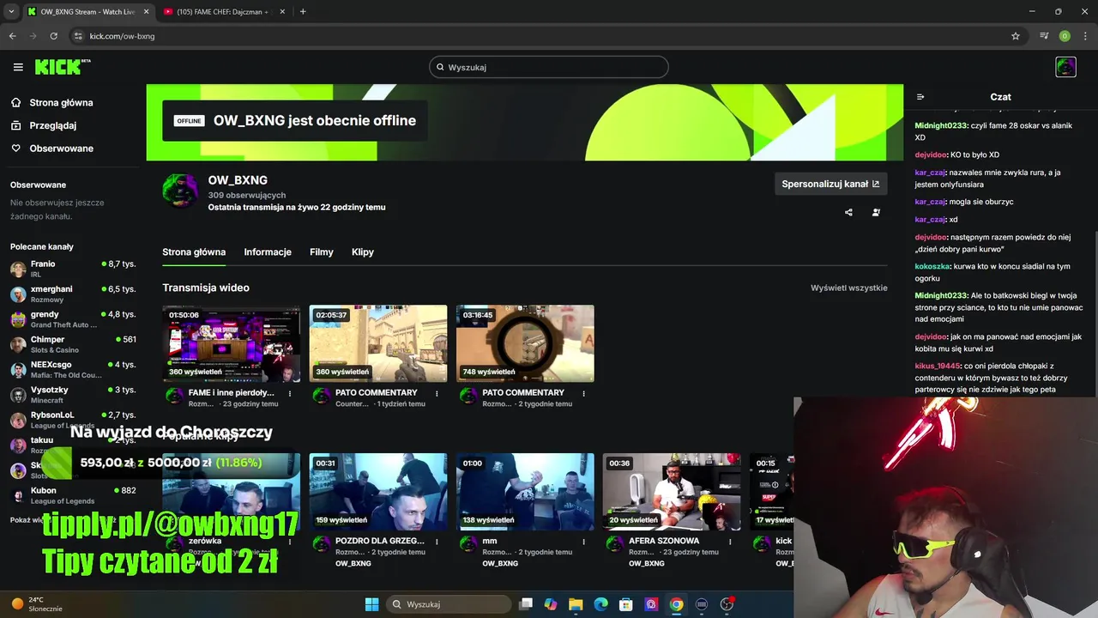
Task: Open options for PATO COMMENTARY 2 tygodnie video
Action: 583,393
